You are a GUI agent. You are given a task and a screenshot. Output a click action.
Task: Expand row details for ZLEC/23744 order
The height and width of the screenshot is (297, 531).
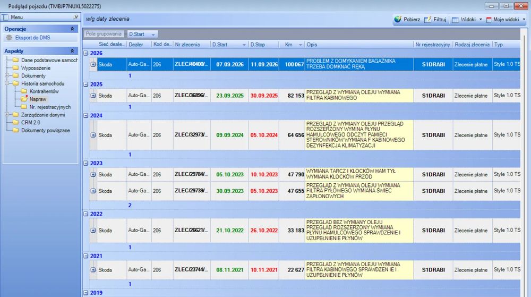tap(93, 270)
